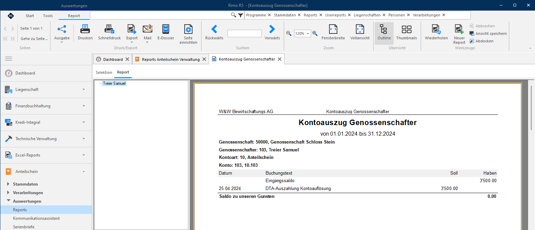Jump to first page arrow

click(5, 39)
